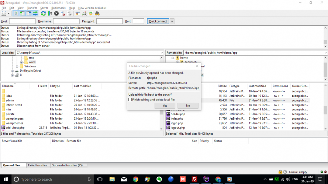The height and width of the screenshot is (184, 328).
Task: Toggle transfer queue display
Action: pos(35,14)
